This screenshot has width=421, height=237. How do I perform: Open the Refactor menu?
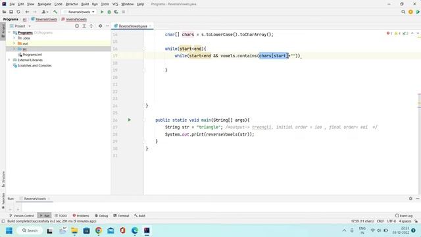(x=72, y=4)
